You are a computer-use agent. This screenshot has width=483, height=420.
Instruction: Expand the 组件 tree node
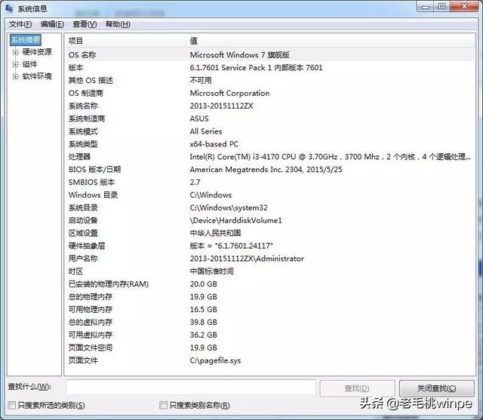15,64
